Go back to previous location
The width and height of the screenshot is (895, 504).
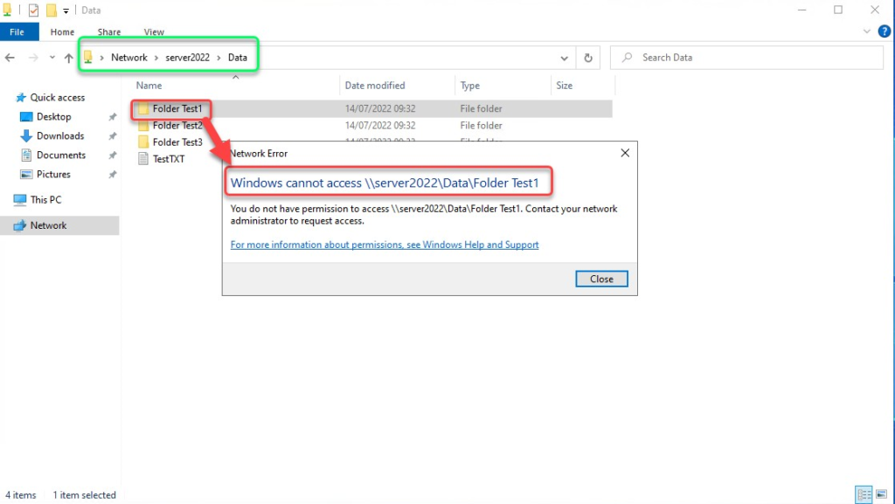coord(10,58)
